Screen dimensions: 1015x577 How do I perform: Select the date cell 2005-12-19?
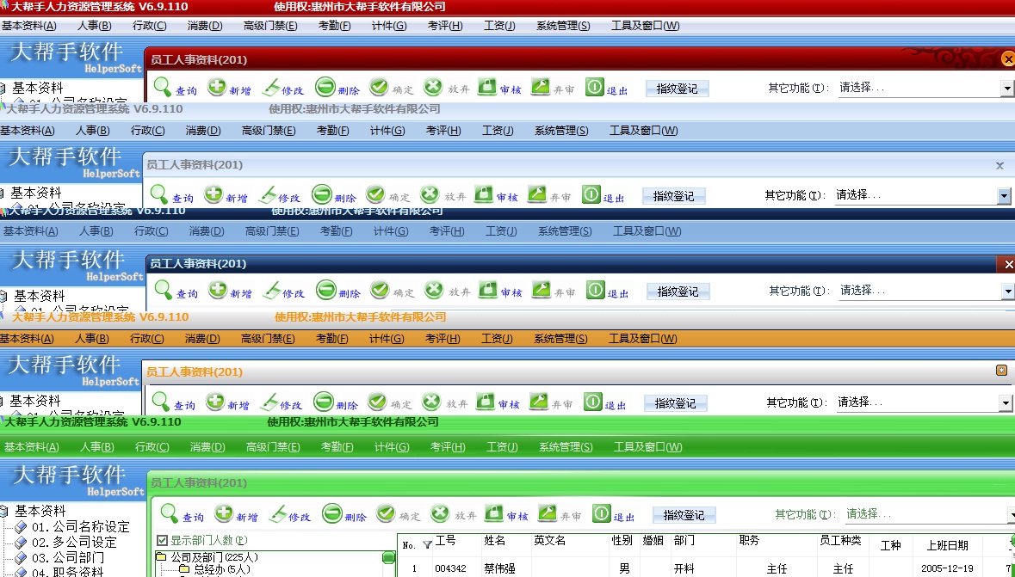coord(947,568)
